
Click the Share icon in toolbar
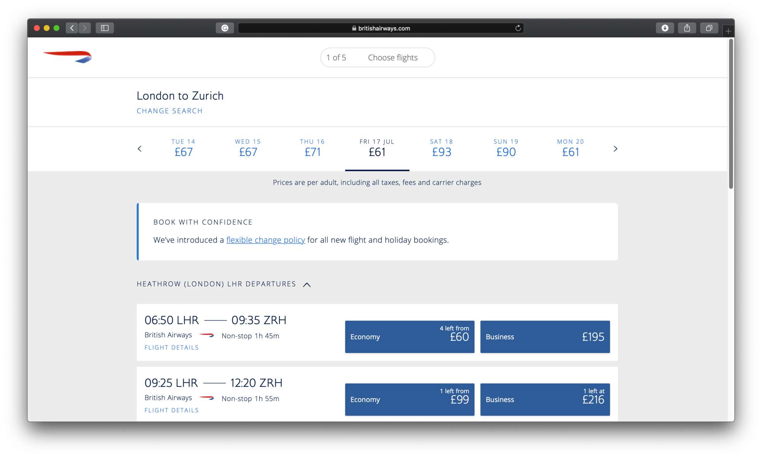point(687,28)
